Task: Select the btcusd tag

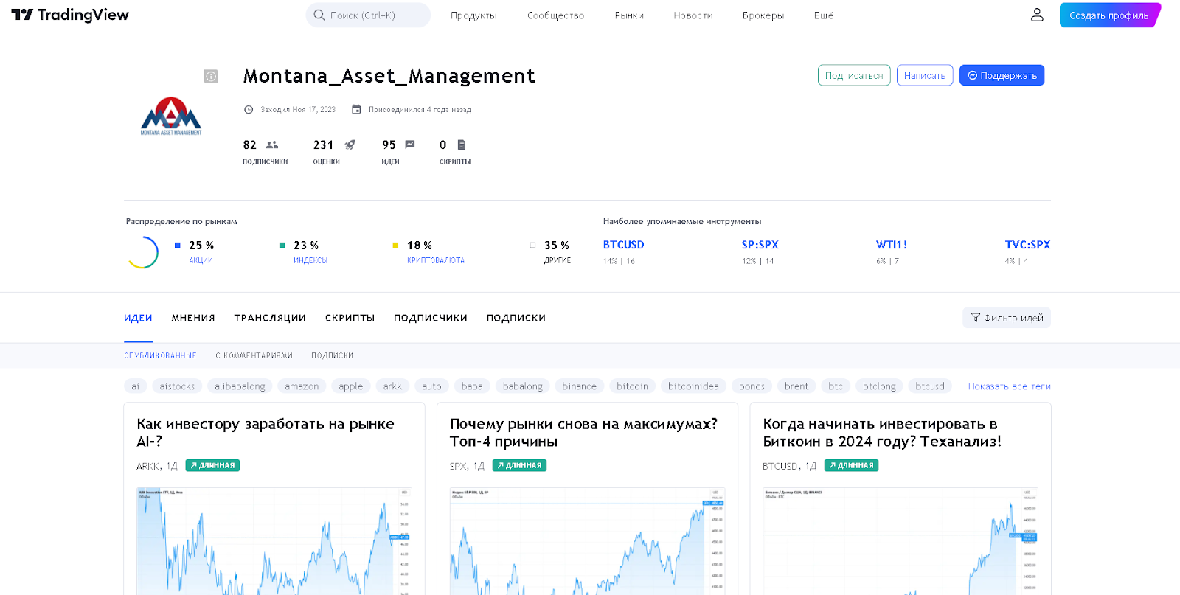Action: click(x=930, y=386)
